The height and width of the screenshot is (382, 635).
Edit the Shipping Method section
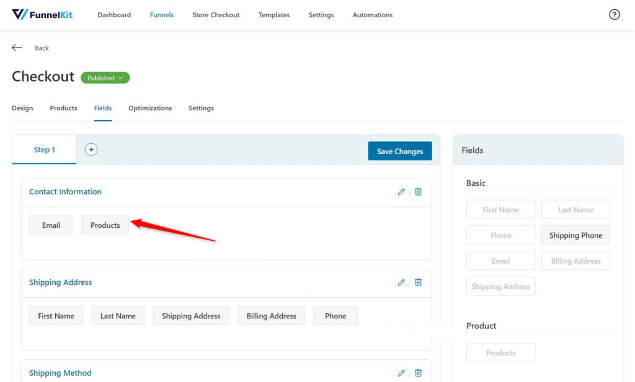click(401, 373)
